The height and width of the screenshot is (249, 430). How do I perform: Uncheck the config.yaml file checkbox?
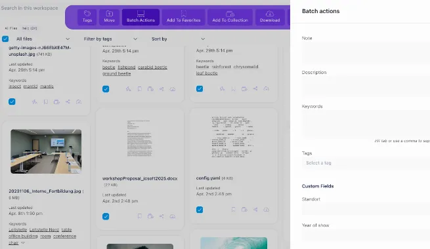[x=200, y=210]
